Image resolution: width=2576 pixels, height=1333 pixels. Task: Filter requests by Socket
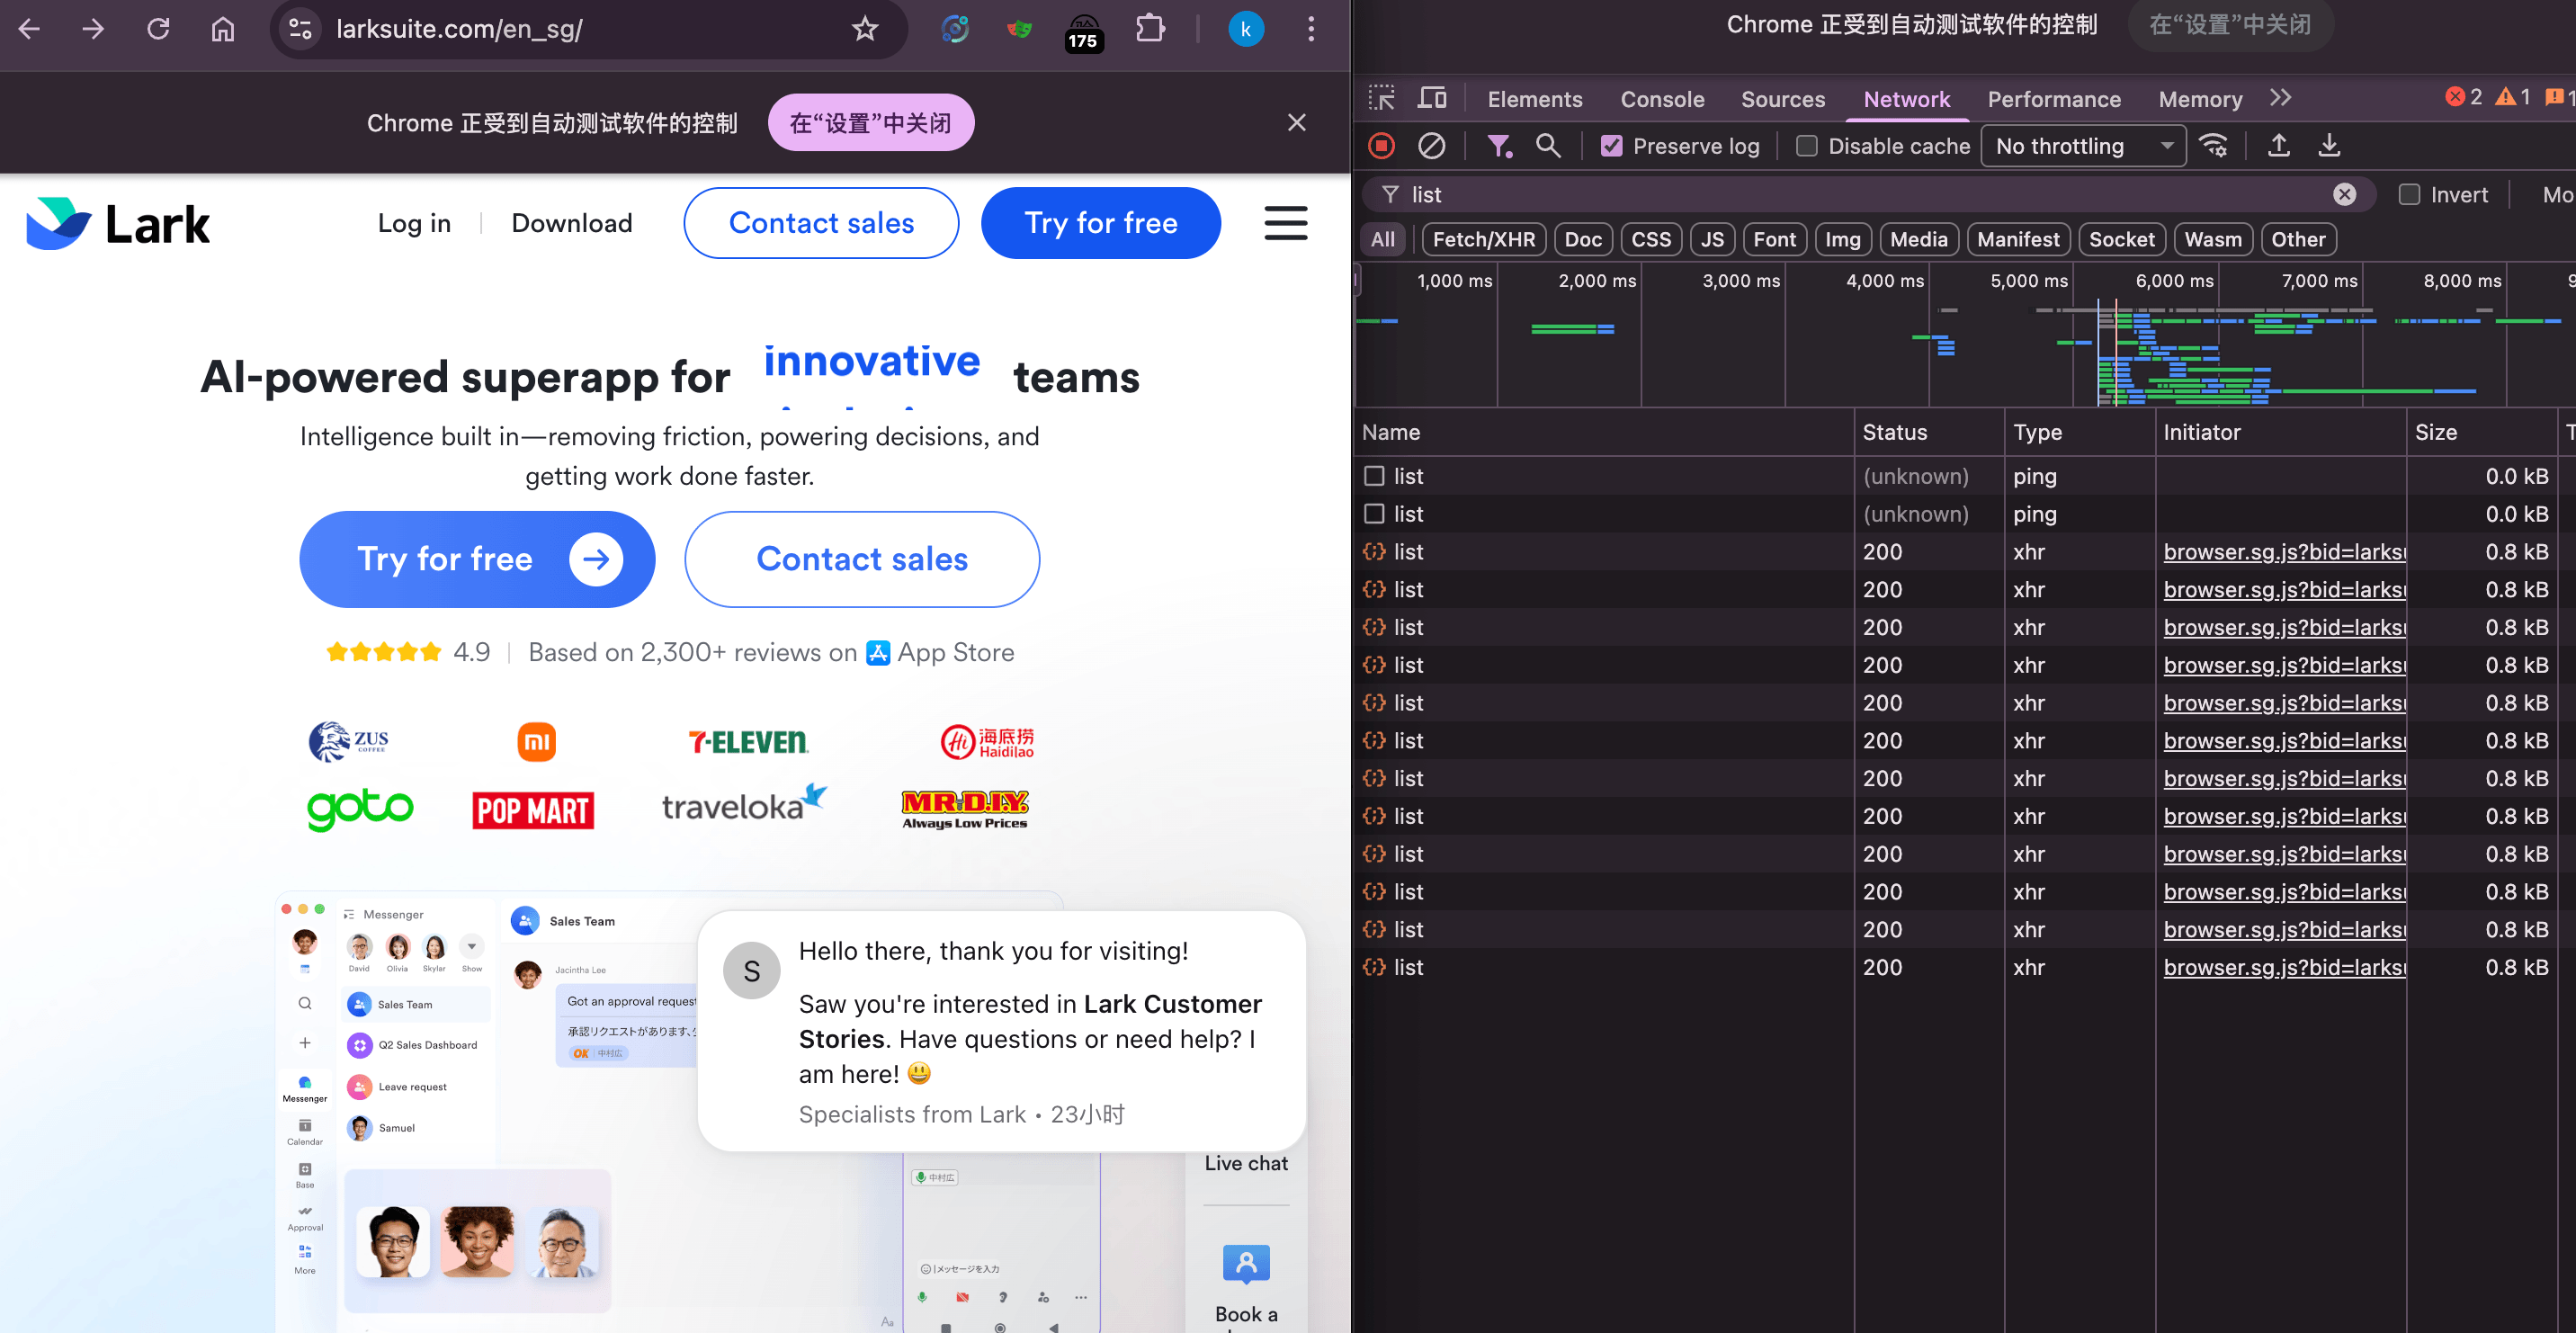pyautogui.click(x=2122, y=239)
